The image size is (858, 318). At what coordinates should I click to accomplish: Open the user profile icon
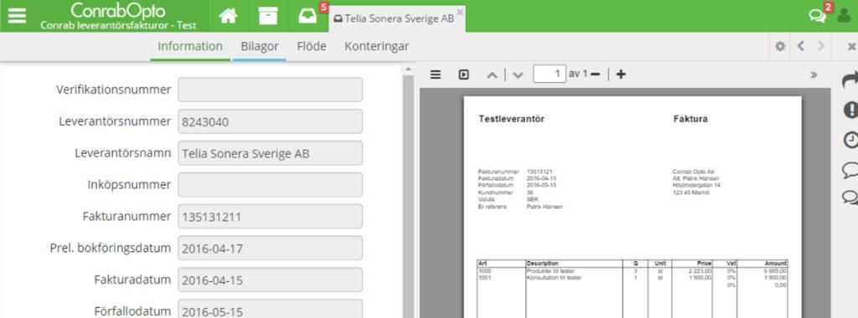(x=844, y=16)
